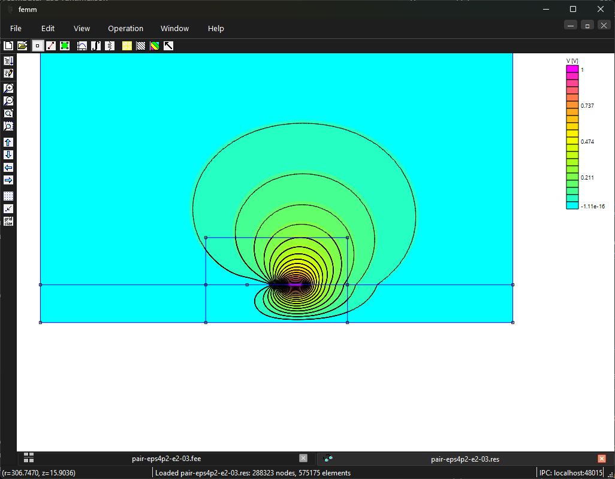Open the Help menu
Viewport: 615px width, 479px height.
[216, 29]
